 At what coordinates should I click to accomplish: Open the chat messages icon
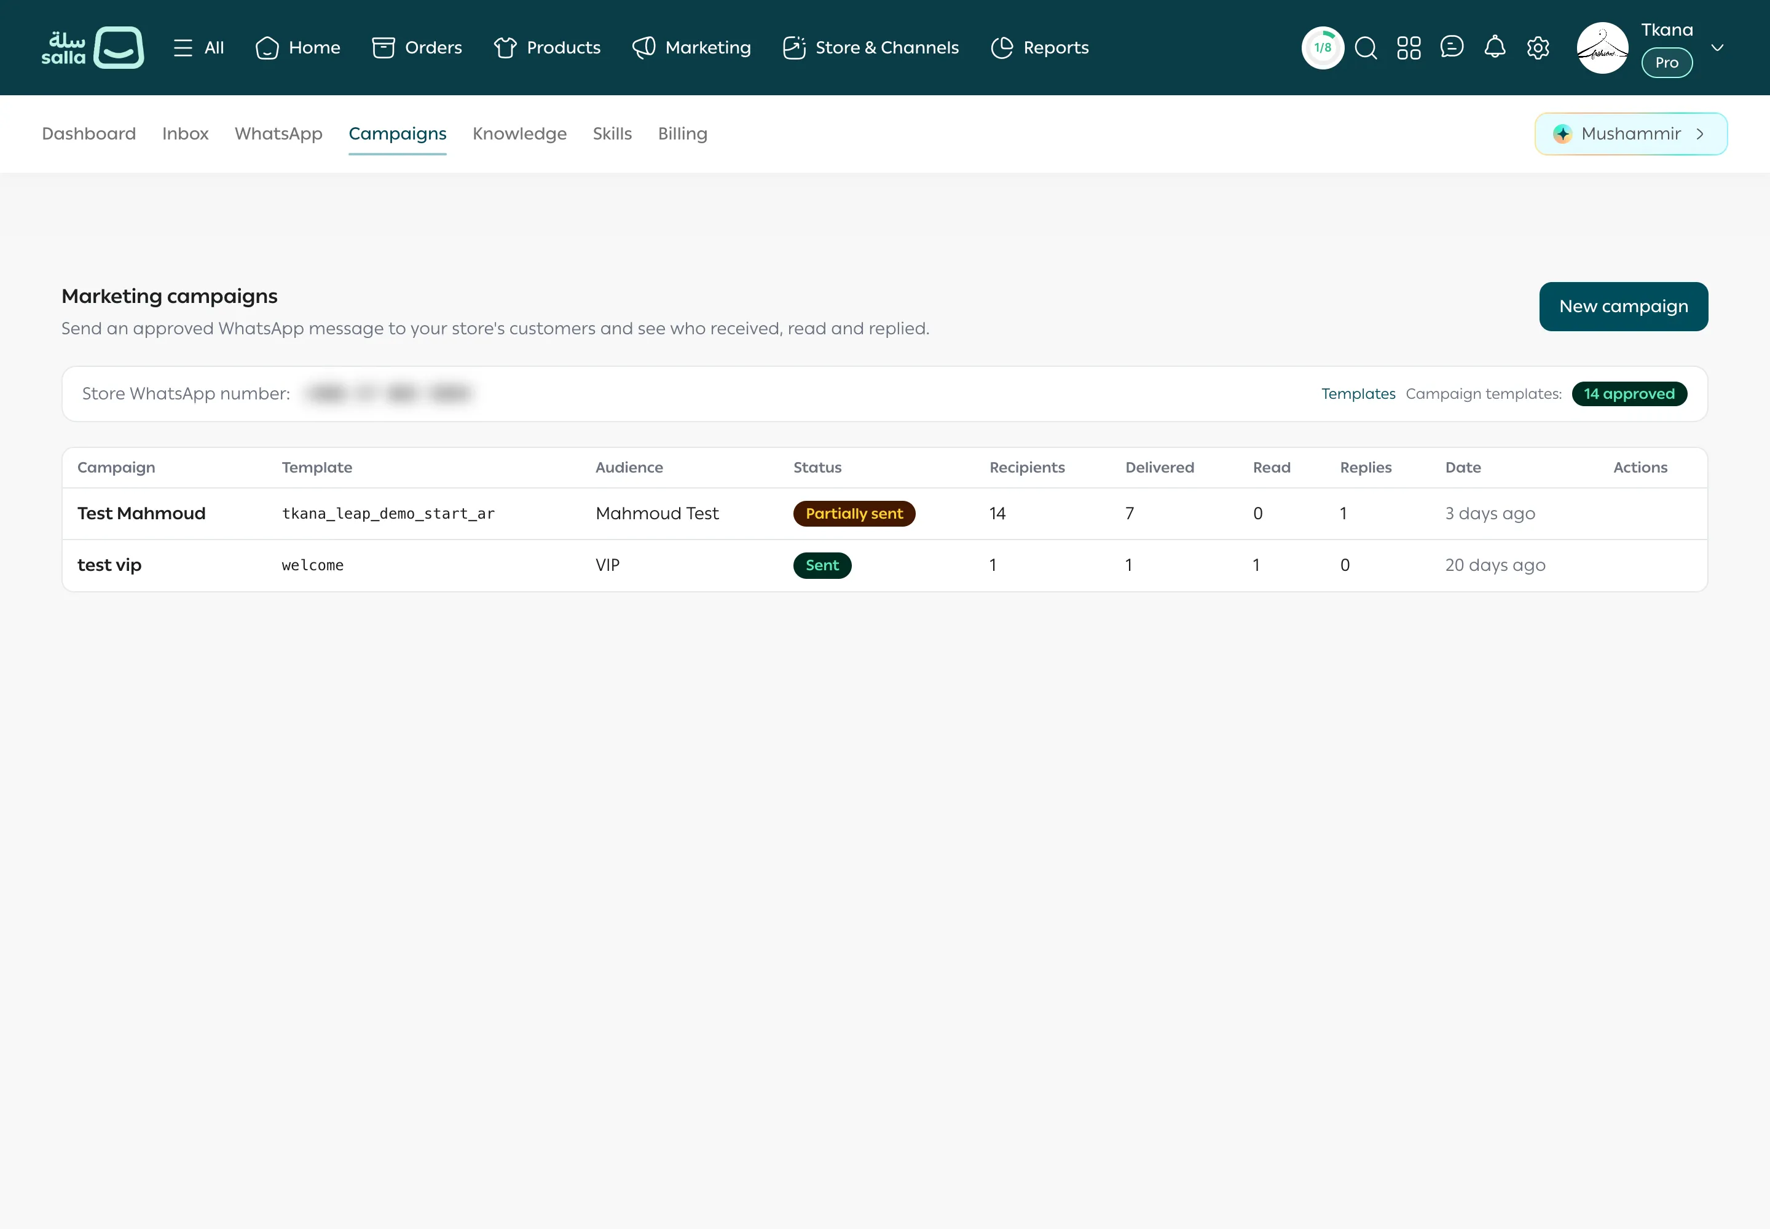[1452, 47]
